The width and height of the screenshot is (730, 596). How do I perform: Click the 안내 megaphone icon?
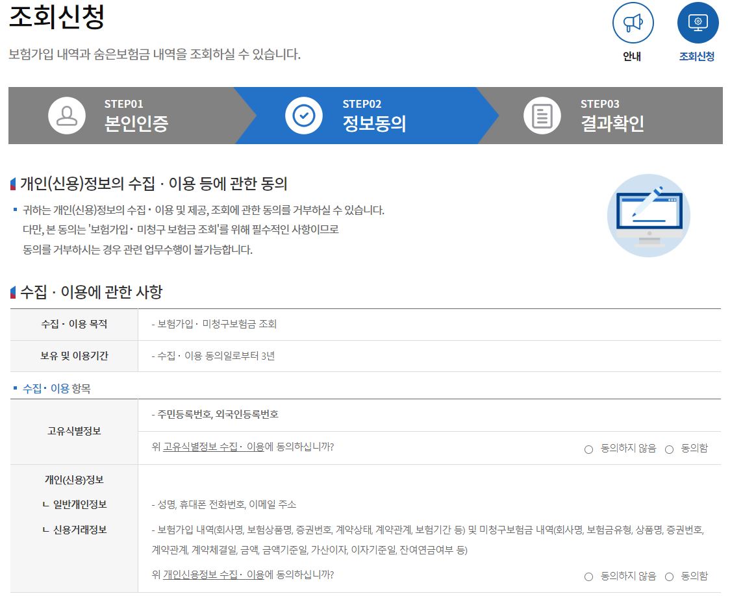[632, 24]
